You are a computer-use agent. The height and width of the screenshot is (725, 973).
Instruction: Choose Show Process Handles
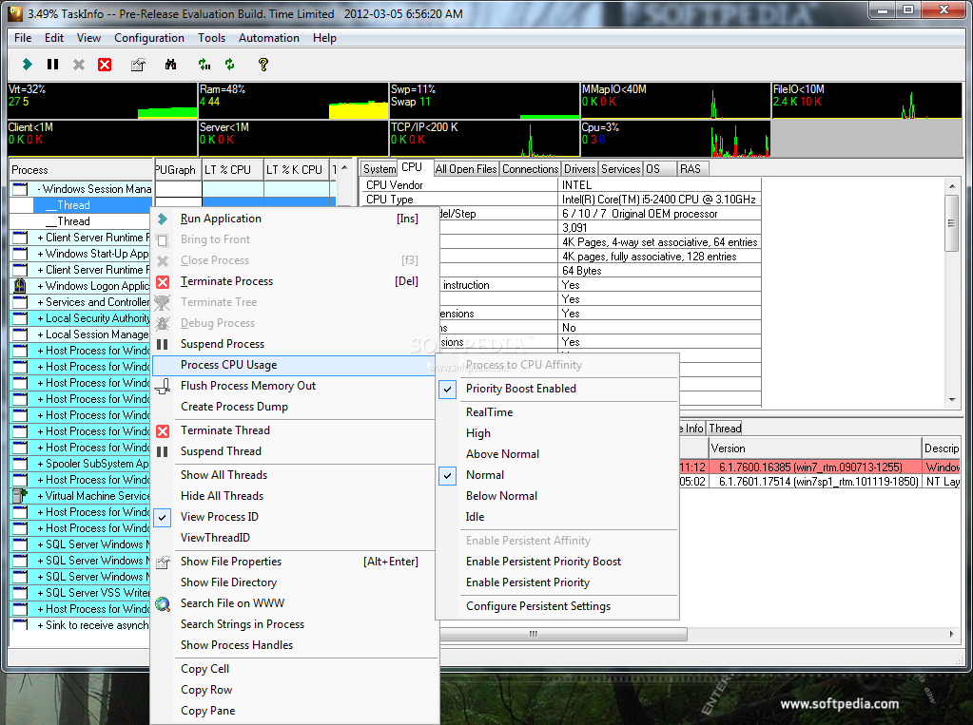coord(237,645)
